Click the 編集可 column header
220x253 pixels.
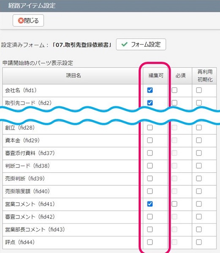156,75
